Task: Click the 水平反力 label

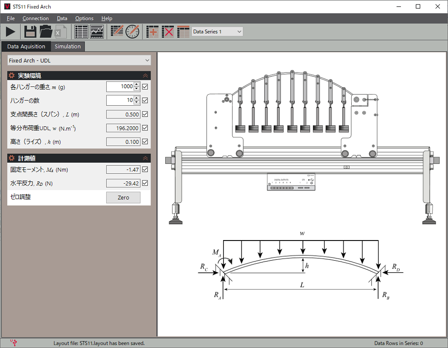Action: click(31, 184)
